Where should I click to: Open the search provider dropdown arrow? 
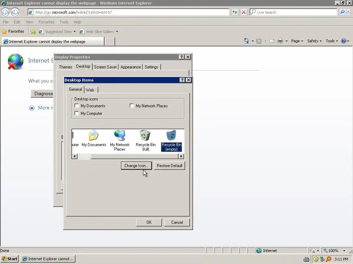[348, 12]
